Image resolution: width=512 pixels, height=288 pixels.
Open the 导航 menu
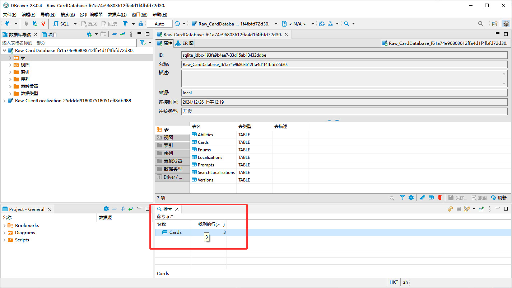pyautogui.click(x=48, y=15)
